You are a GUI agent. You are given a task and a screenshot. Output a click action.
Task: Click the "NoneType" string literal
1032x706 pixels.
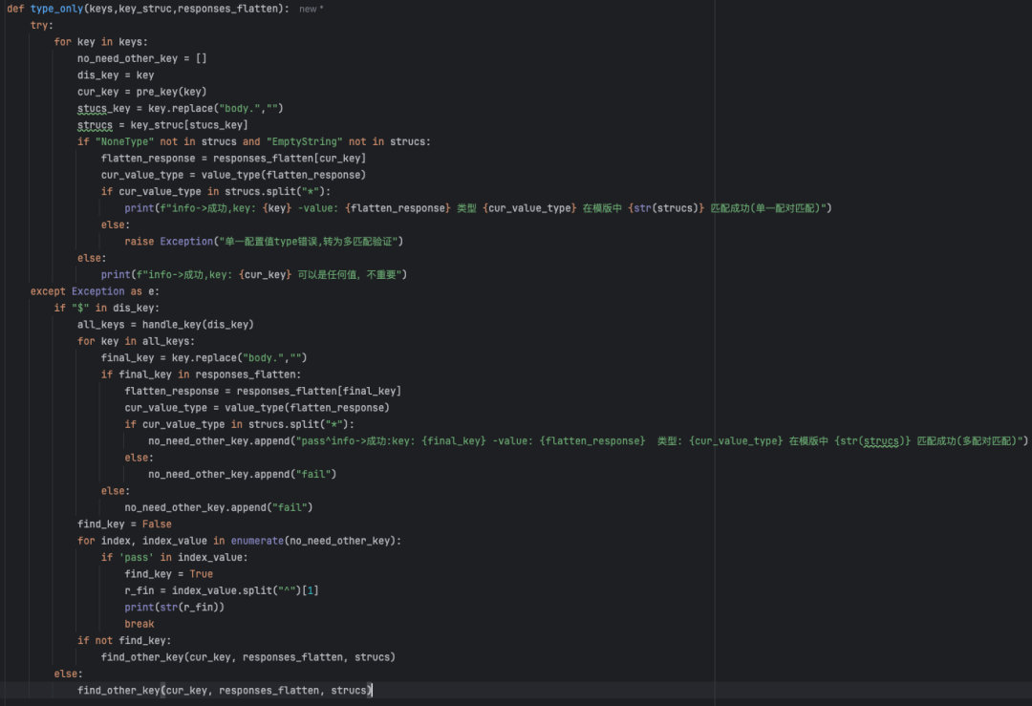(x=122, y=141)
